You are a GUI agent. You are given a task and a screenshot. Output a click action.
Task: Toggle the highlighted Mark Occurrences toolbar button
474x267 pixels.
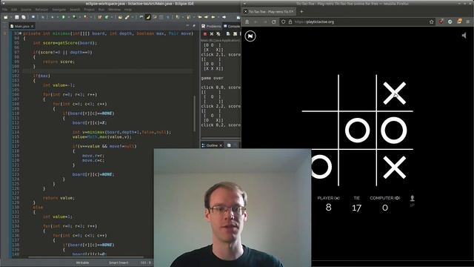148,17
